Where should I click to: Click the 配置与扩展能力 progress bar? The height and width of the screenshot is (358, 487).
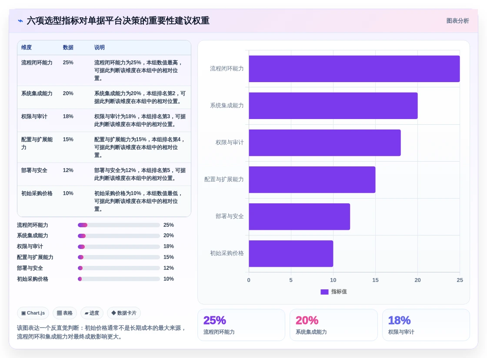tap(119, 257)
